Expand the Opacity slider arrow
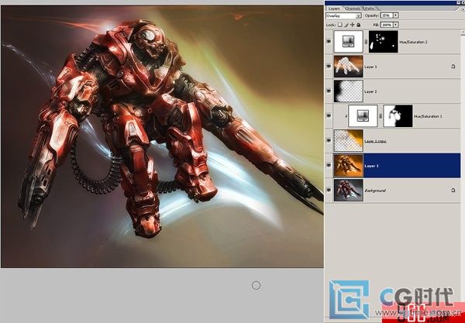The height and width of the screenshot is (323, 465). (x=395, y=15)
